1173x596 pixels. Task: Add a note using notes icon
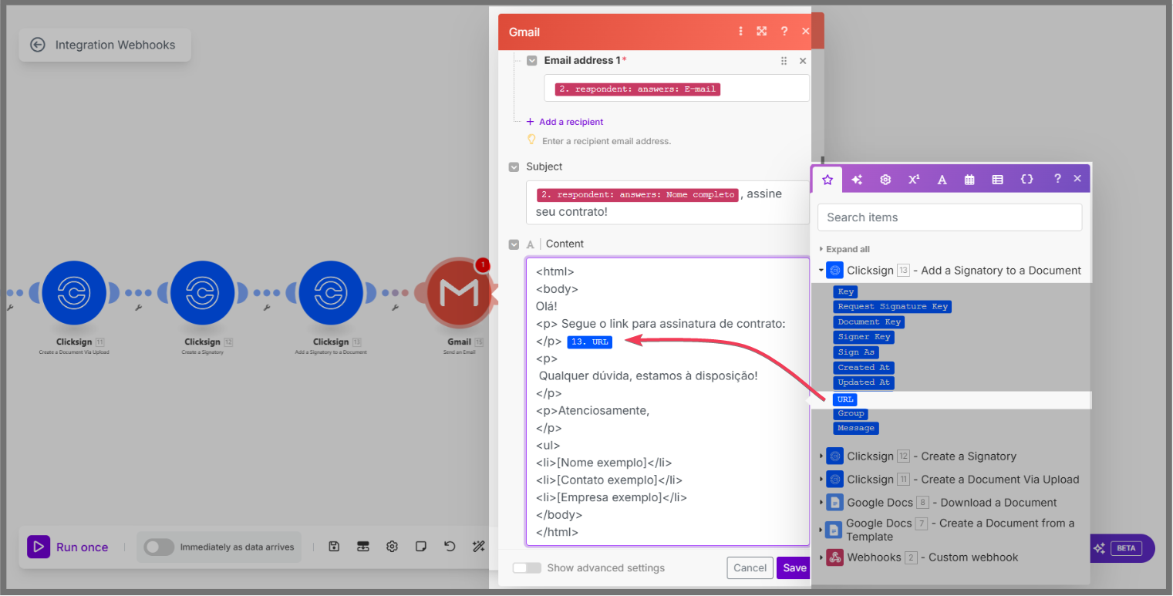pyautogui.click(x=421, y=547)
